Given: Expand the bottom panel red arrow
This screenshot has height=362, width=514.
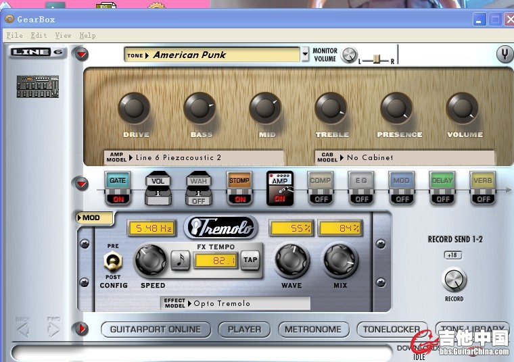Looking at the screenshot, I should [x=82, y=329].
